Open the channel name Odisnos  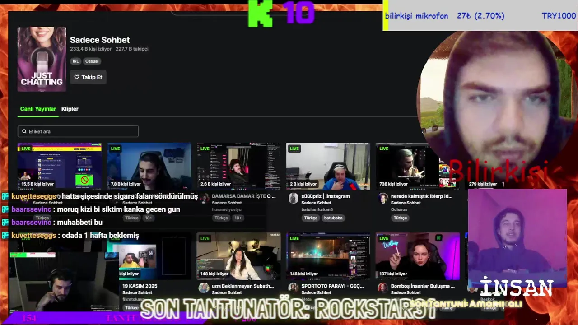tap(399, 209)
